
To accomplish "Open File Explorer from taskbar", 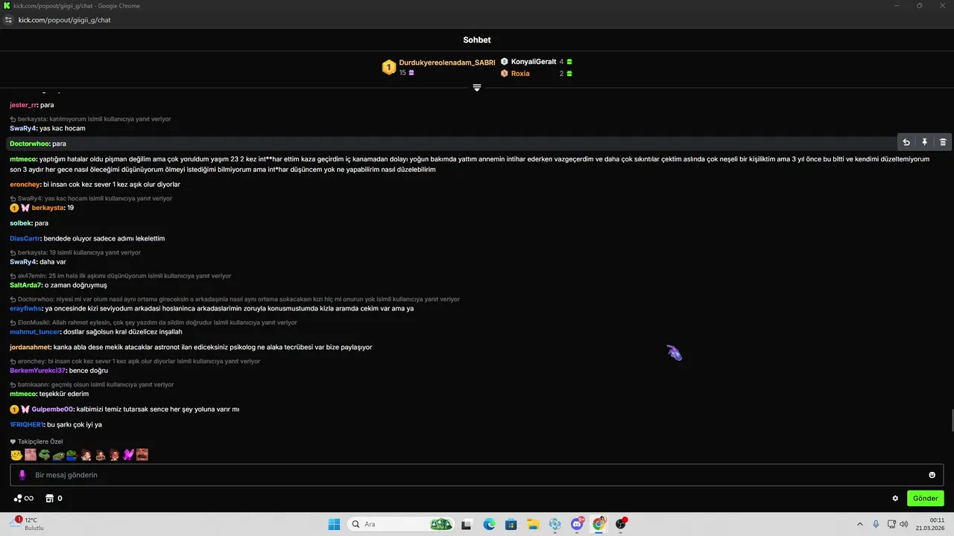I will (533, 524).
